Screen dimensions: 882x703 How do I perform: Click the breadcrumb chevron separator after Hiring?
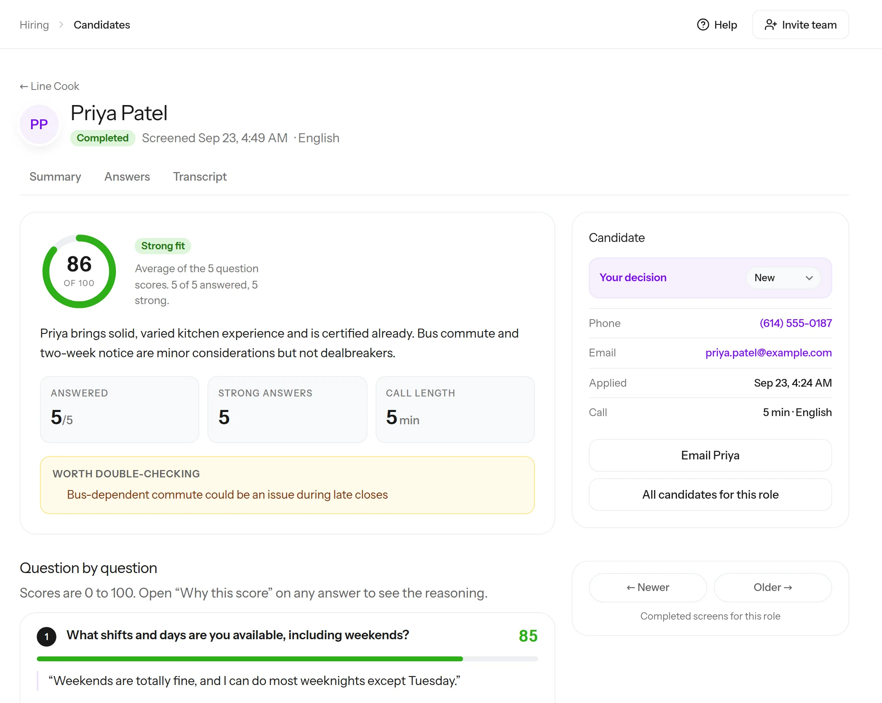(x=61, y=25)
